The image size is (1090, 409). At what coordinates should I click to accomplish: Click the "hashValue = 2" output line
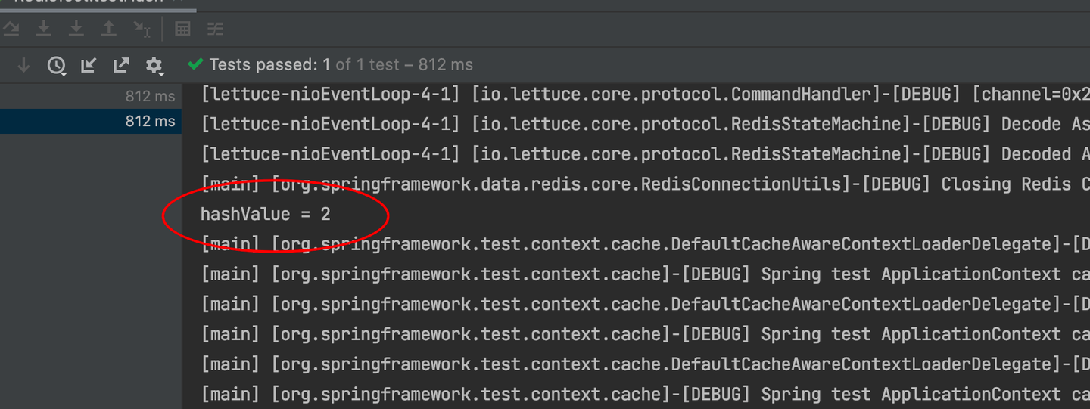266,215
